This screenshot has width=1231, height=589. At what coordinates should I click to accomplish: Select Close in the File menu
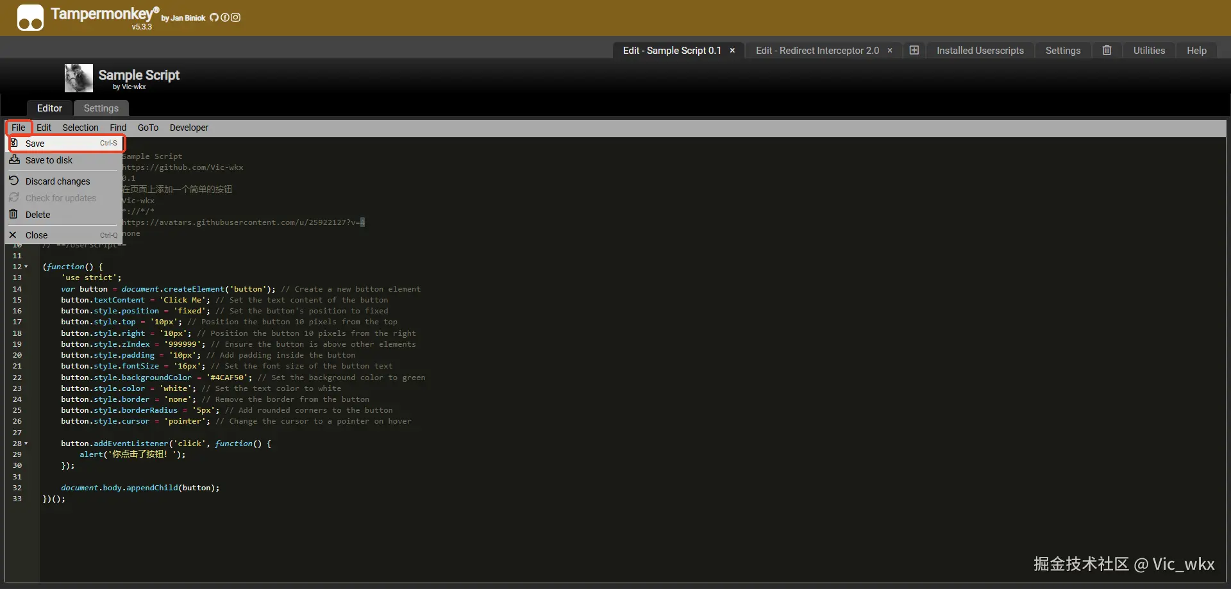[x=37, y=235]
